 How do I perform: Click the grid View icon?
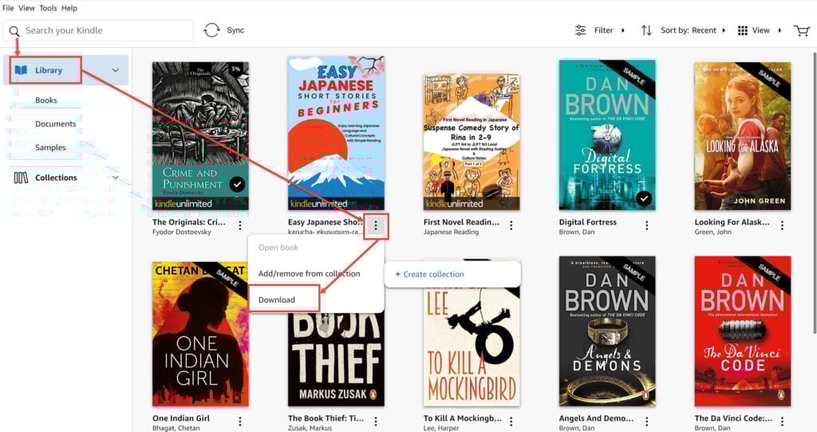[743, 30]
